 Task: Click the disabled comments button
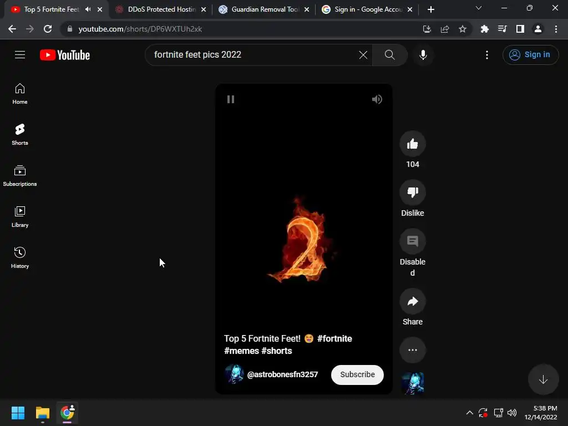[413, 241]
